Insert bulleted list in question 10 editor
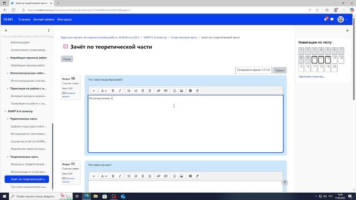Viewport: 356px width, 200px height. (128, 91)
